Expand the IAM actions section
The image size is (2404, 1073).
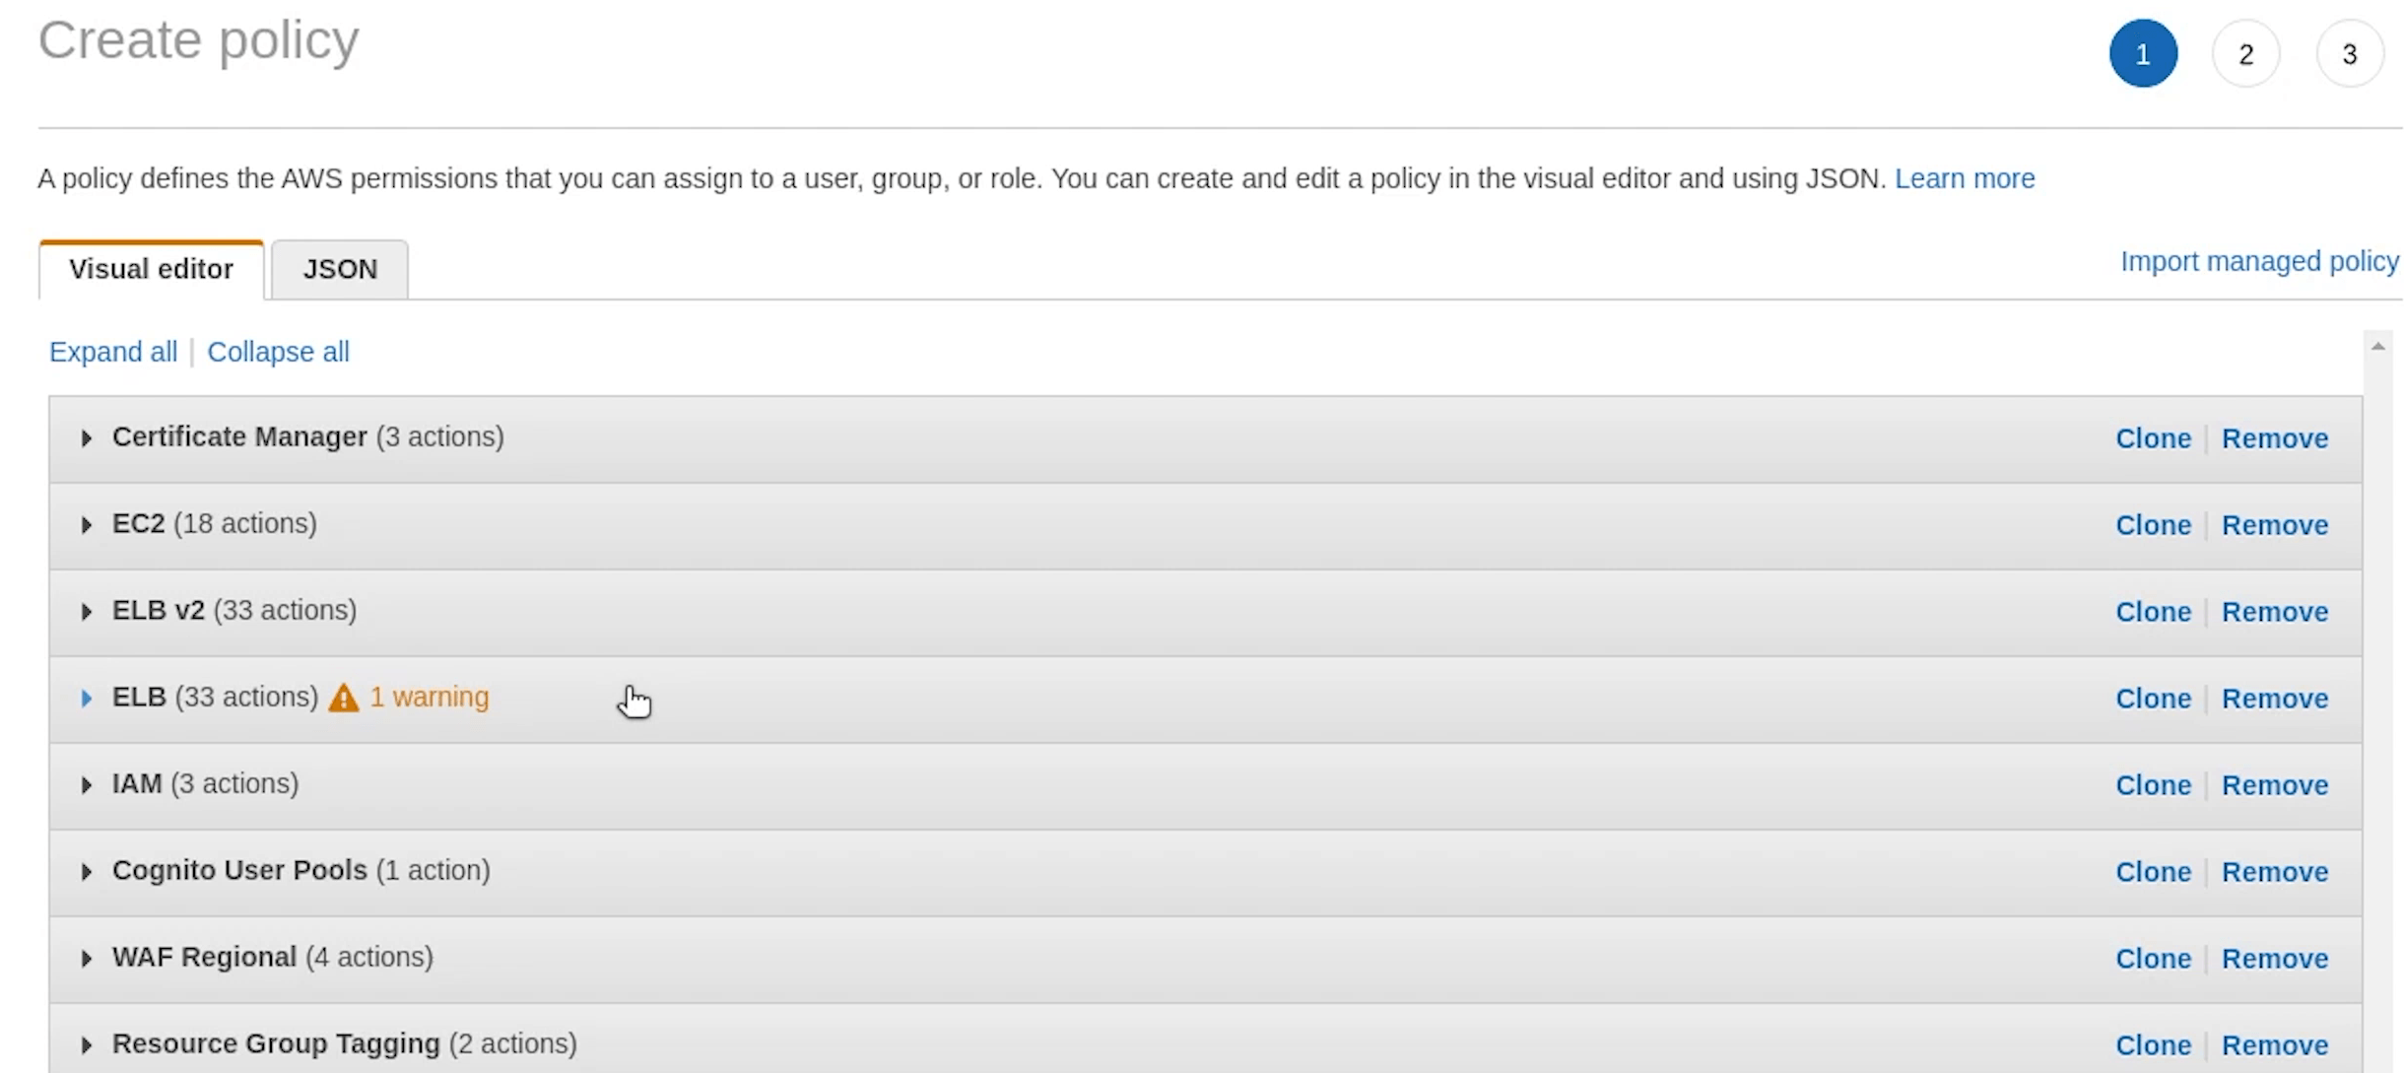tap(87, 785)
